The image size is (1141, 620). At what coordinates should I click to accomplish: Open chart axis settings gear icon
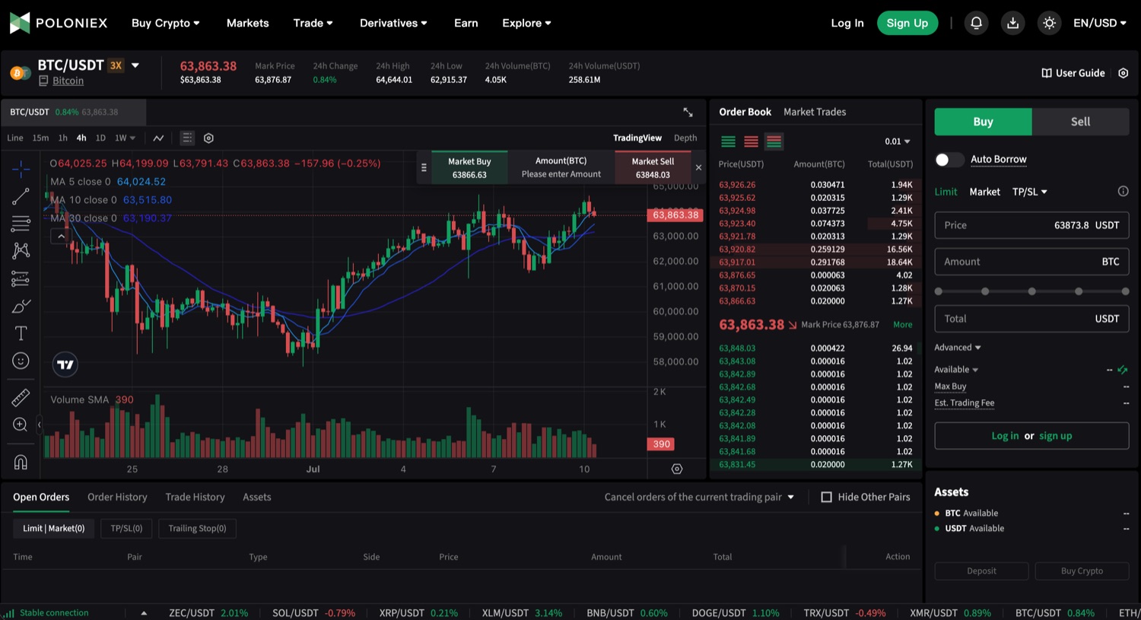coord(677,469)
